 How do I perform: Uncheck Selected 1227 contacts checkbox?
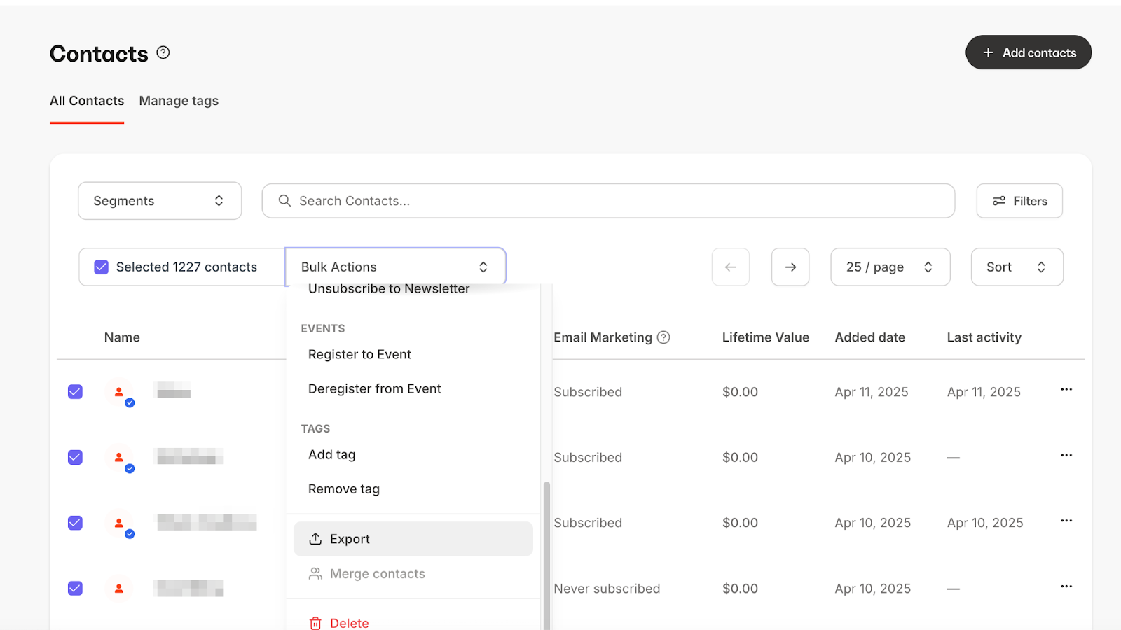(x=102, y=267)
